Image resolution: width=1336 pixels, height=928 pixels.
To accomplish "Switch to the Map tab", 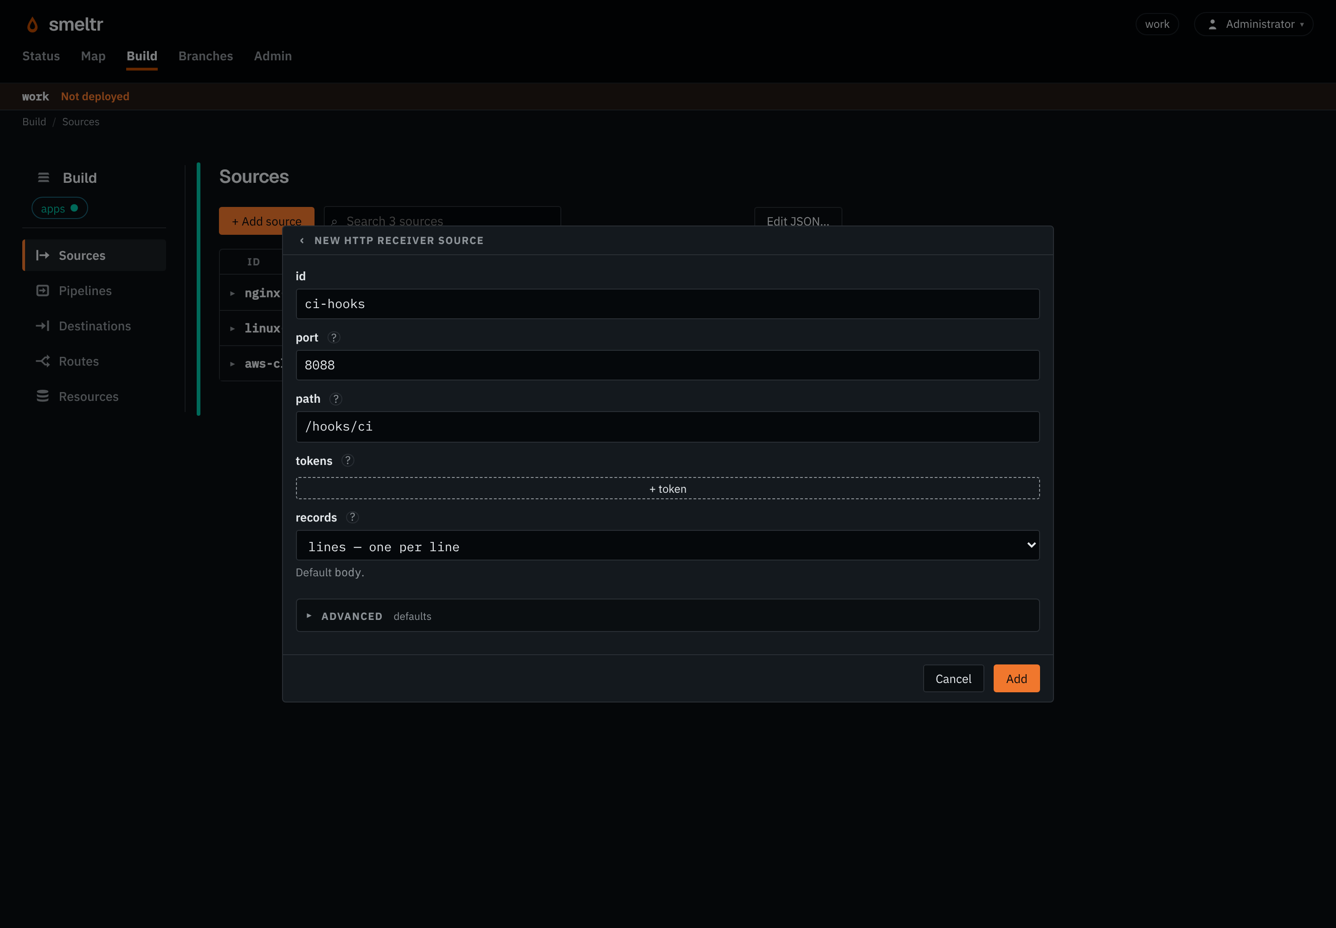I will coord(93,56).
